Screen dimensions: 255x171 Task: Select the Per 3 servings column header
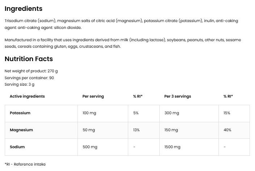pyautogui.click(x=177, y=97)
